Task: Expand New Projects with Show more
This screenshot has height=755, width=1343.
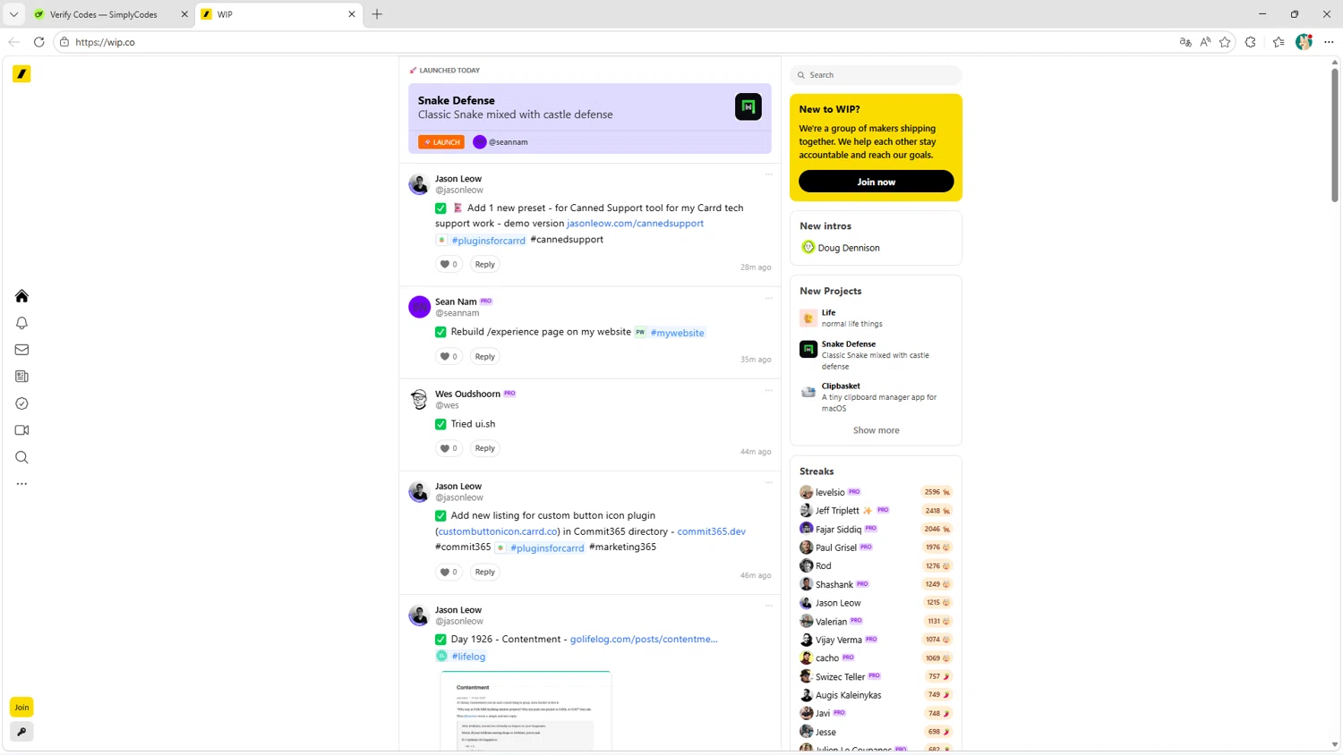Action: 876,430
